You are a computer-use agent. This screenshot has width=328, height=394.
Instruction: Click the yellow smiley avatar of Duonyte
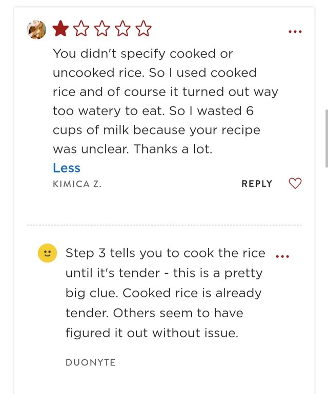(47, 253)
